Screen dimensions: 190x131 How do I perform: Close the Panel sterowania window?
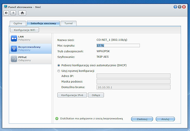pos(184,7)
